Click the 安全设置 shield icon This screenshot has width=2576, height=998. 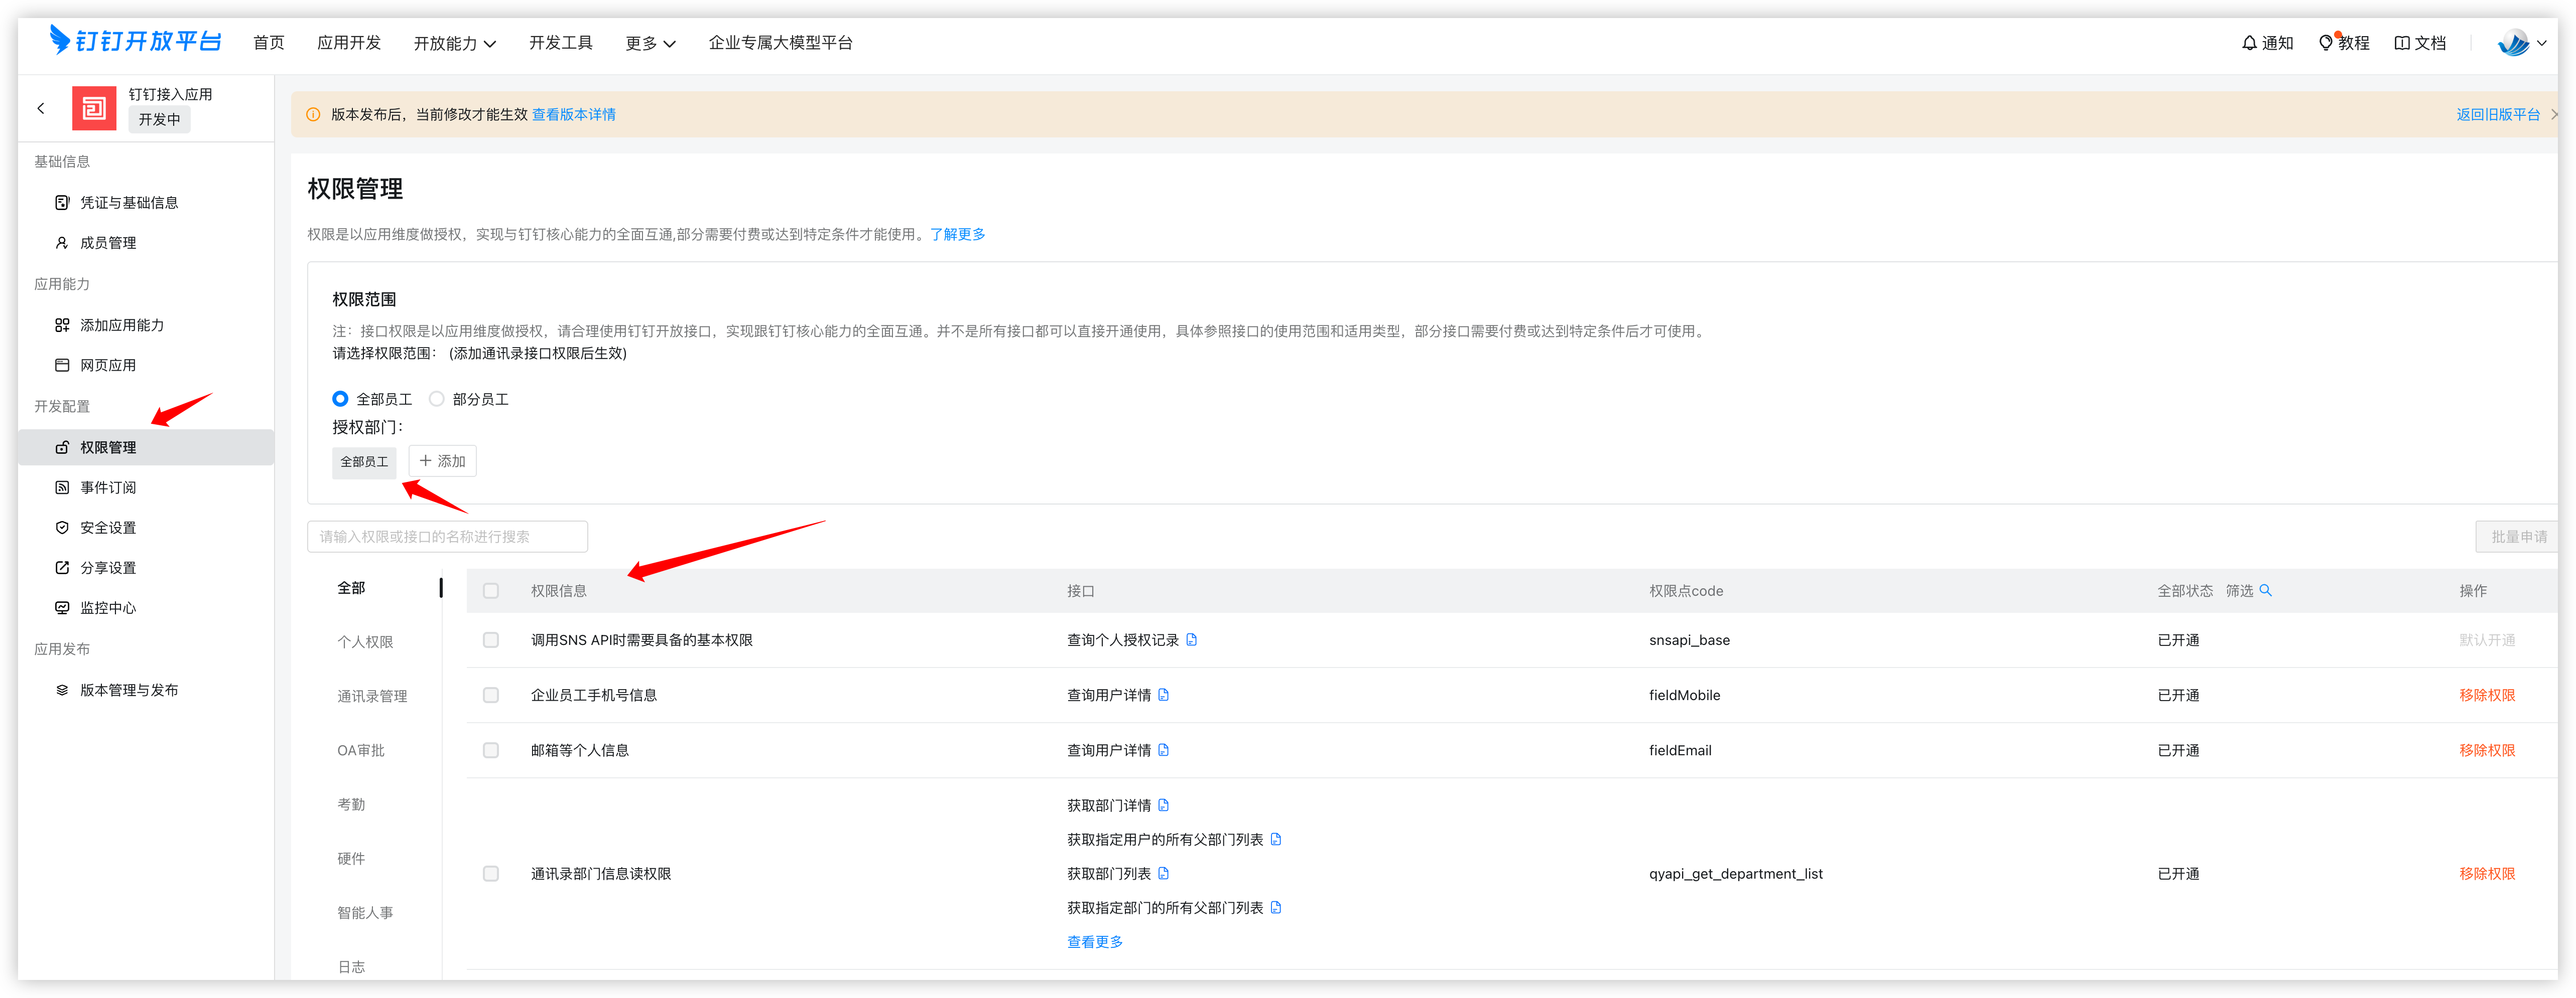tap(62, 528)
